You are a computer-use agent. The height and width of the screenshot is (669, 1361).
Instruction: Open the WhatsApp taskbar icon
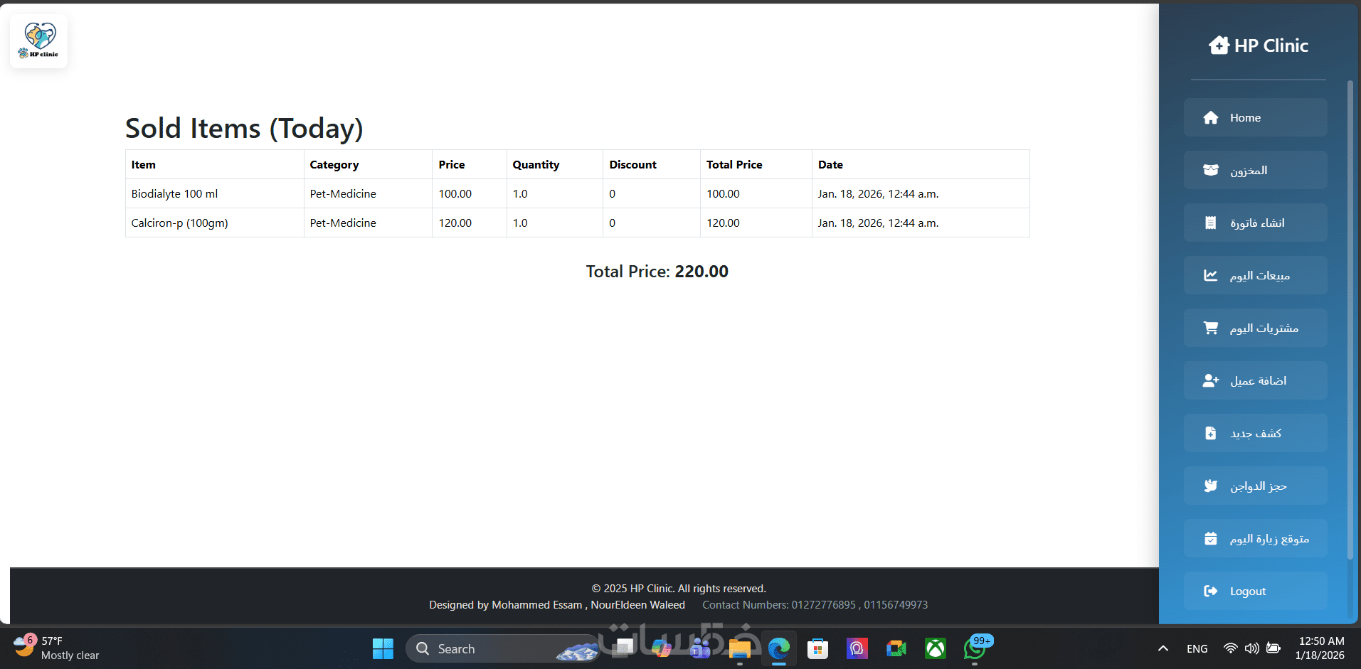[975, 649]
